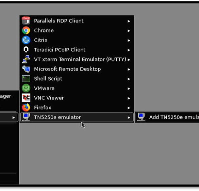Image resolution: width=199 pixels, height=191 pixels.
Task: Click the TN5250e emulator computer icon
Action: [26, 117]
